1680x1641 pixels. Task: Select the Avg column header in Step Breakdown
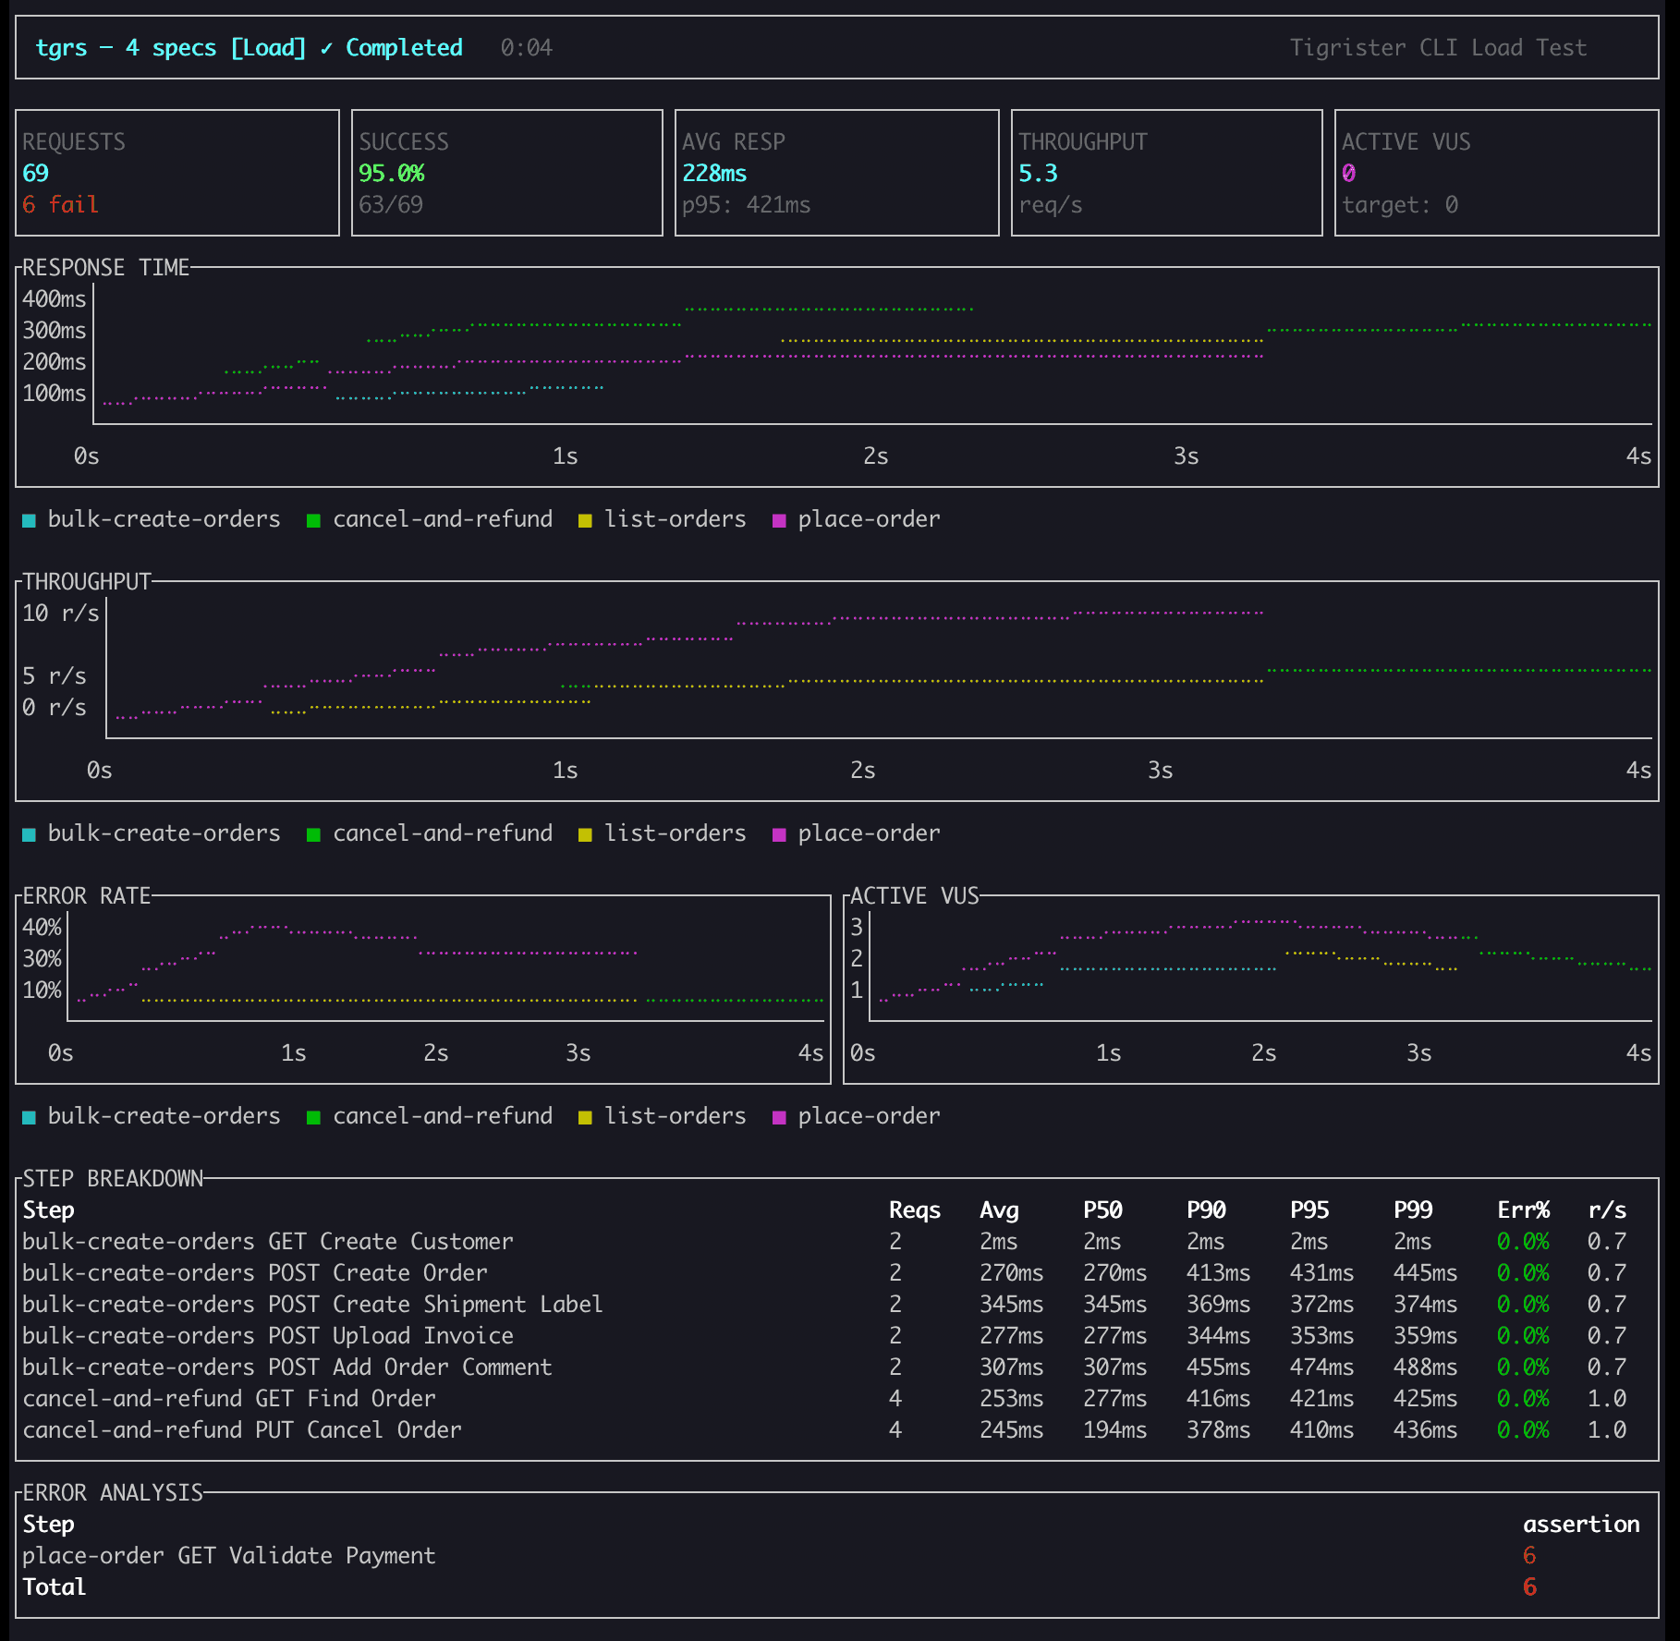point(999,1210)
